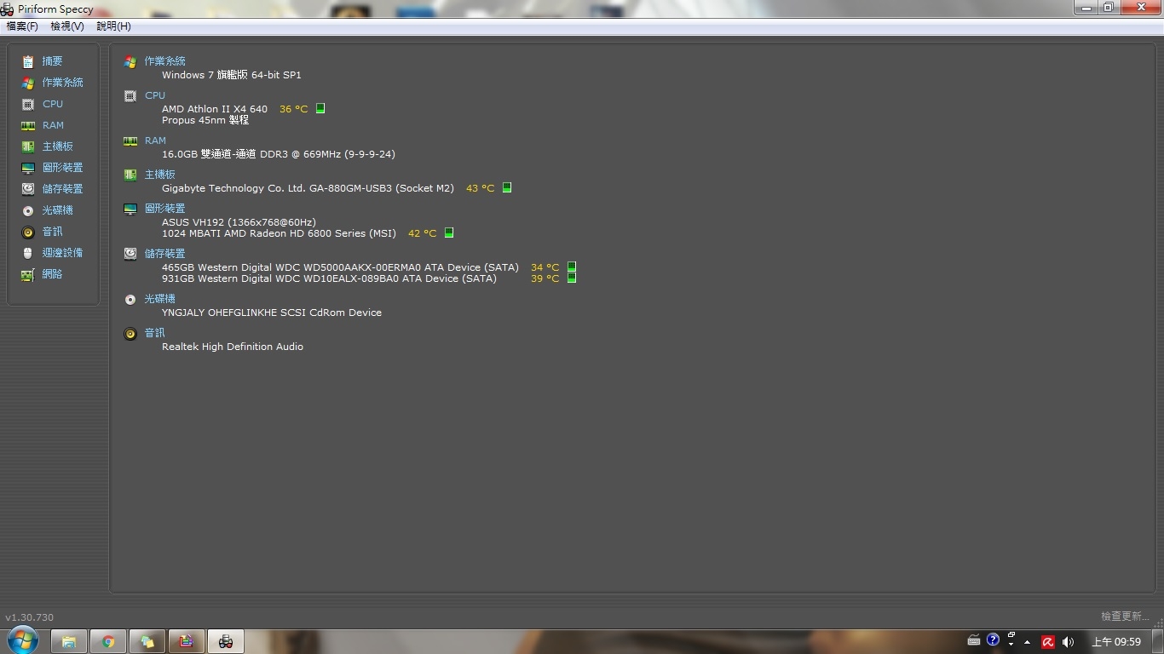Click the 光碟機 disc icon in sidebar

(28, 210)
